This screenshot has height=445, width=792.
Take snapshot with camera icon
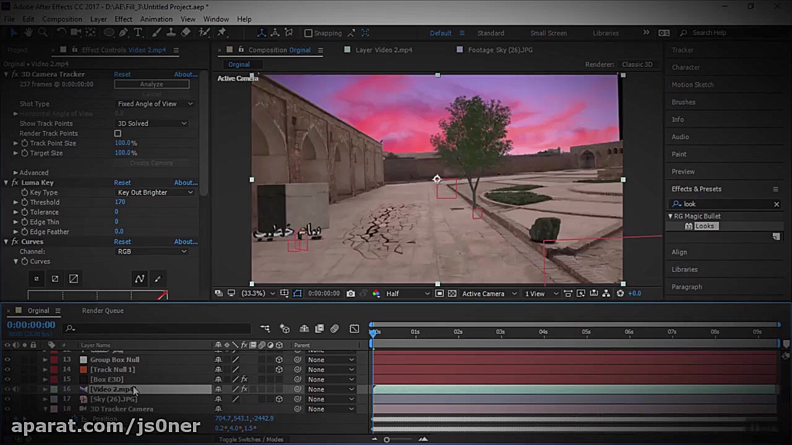pyautogui.click(x=351, y=294)
